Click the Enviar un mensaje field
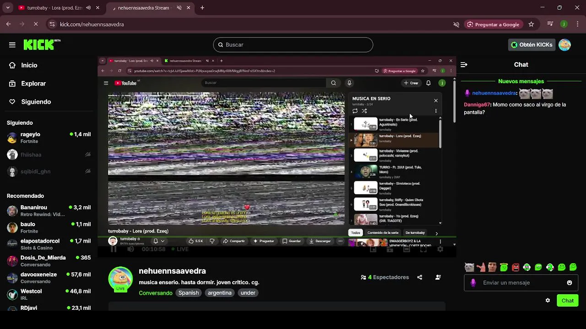 (x=522, y=283)
